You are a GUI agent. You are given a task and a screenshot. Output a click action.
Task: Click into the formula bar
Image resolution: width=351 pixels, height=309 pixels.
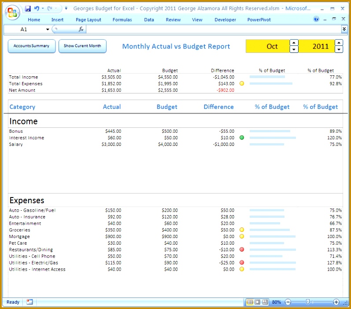pos(214,30)
